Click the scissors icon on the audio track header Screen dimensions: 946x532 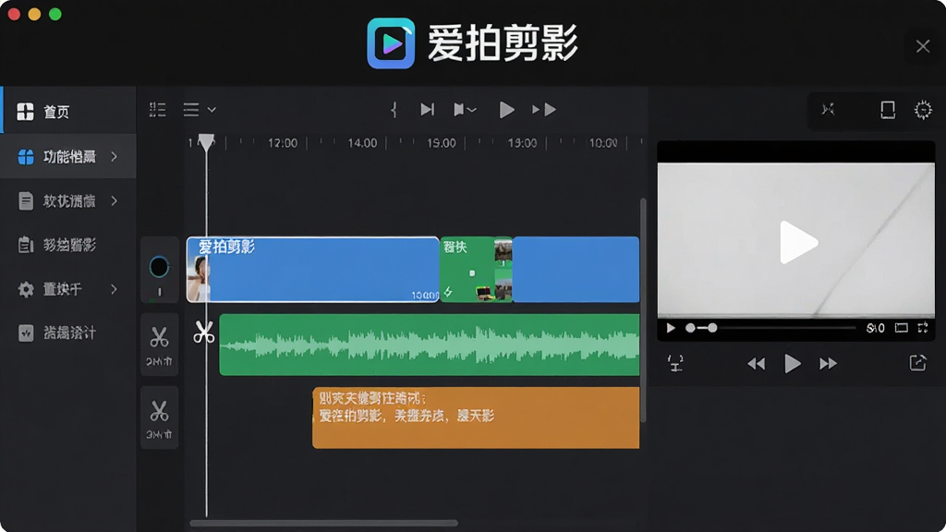tap(159, 337)
